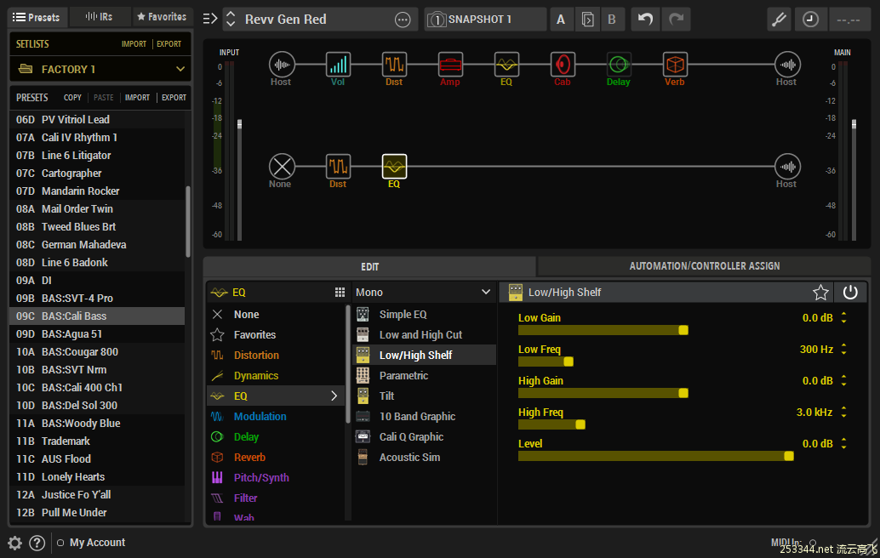The image size is (880, 558).
Task: Click the SNAPSHOT 1 selector
Action: 485,20
